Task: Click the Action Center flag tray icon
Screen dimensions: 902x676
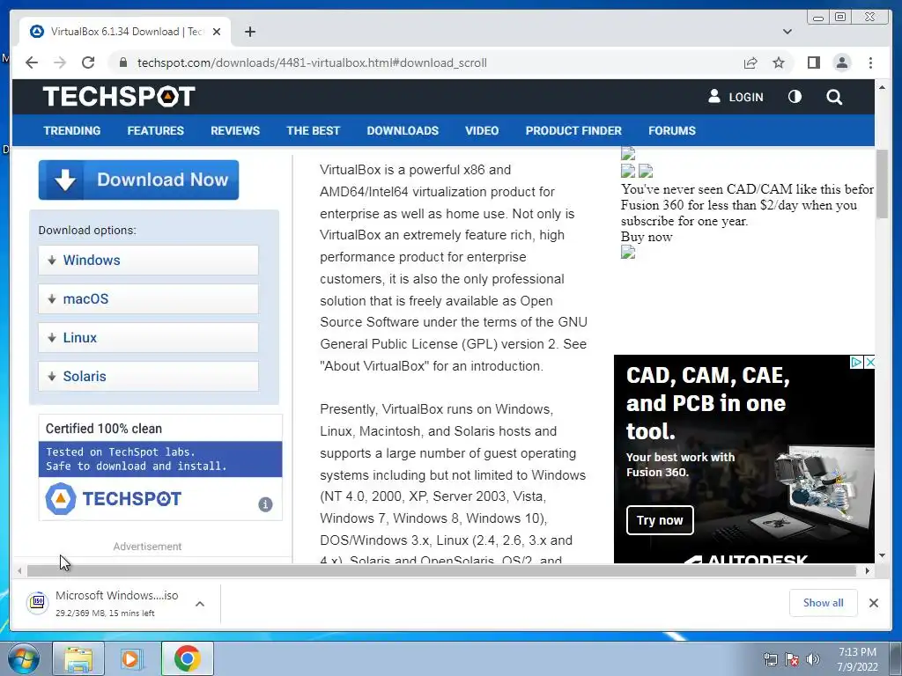Action: pos(791,659)
